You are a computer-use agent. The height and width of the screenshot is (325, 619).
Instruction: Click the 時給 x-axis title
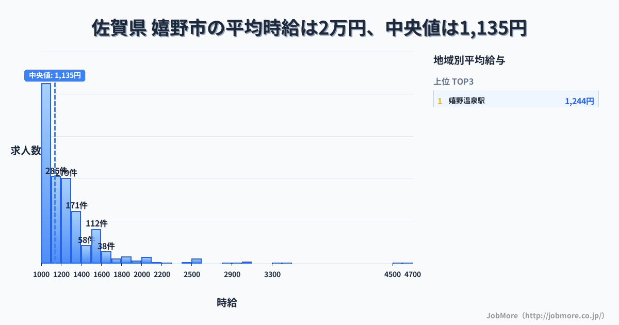click(227, 303)
